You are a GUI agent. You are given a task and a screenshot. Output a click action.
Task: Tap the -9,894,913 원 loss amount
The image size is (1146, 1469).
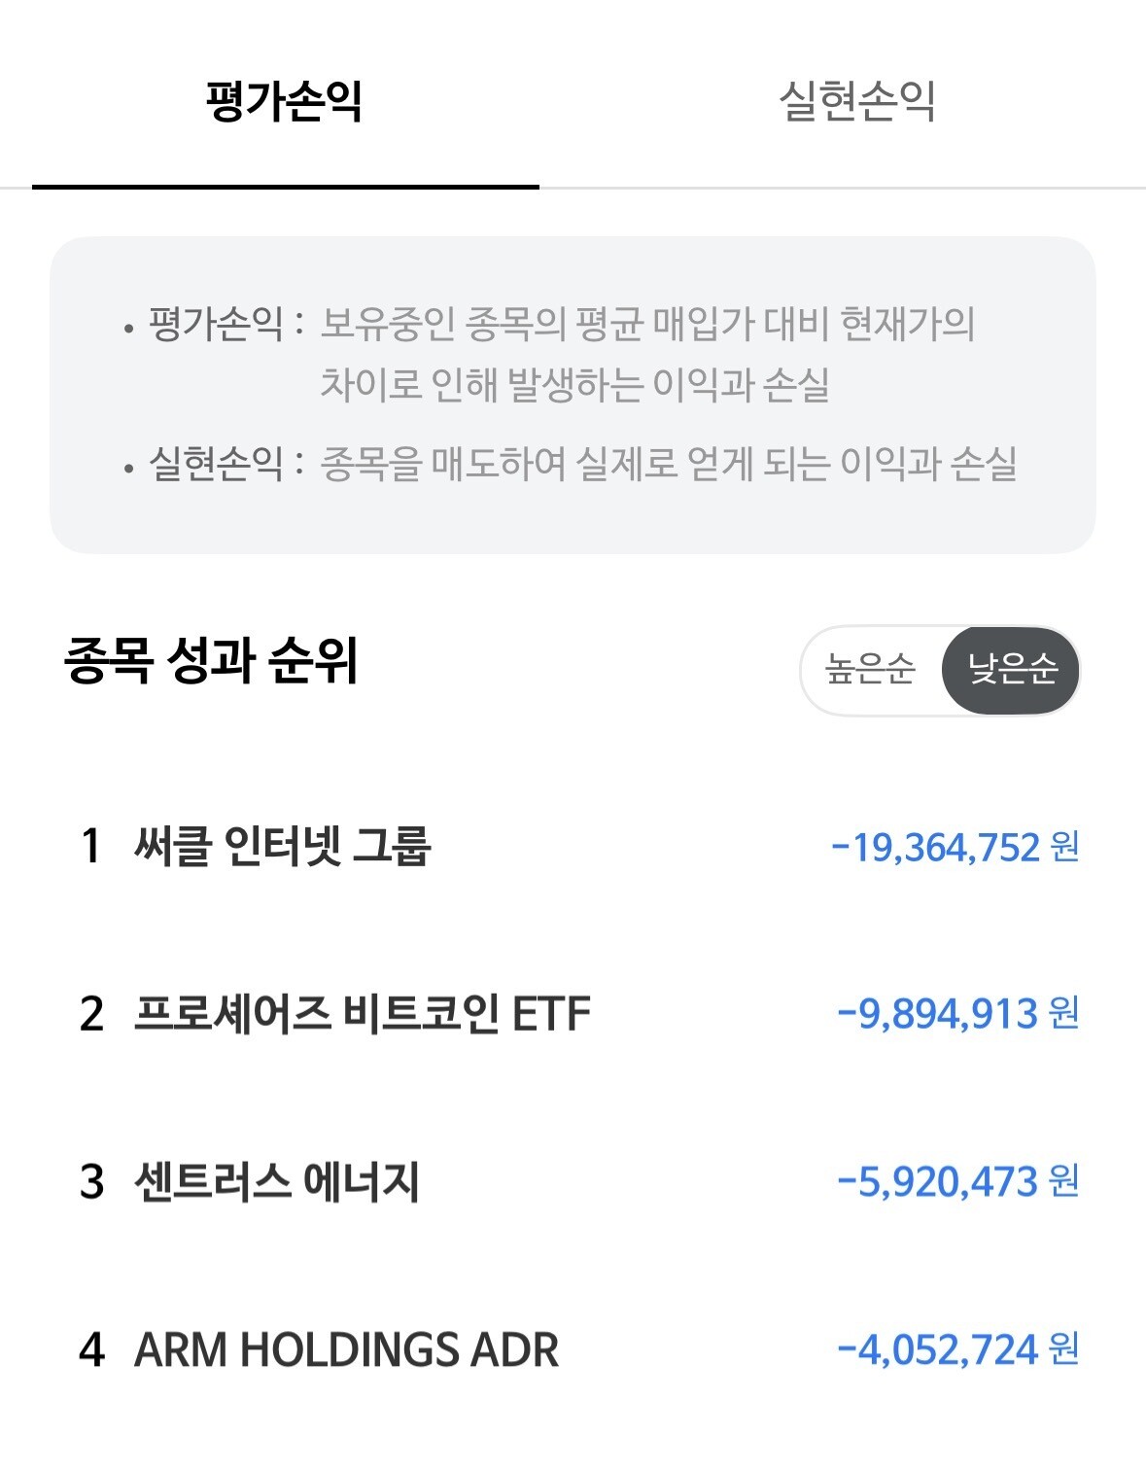[957, 1015]
